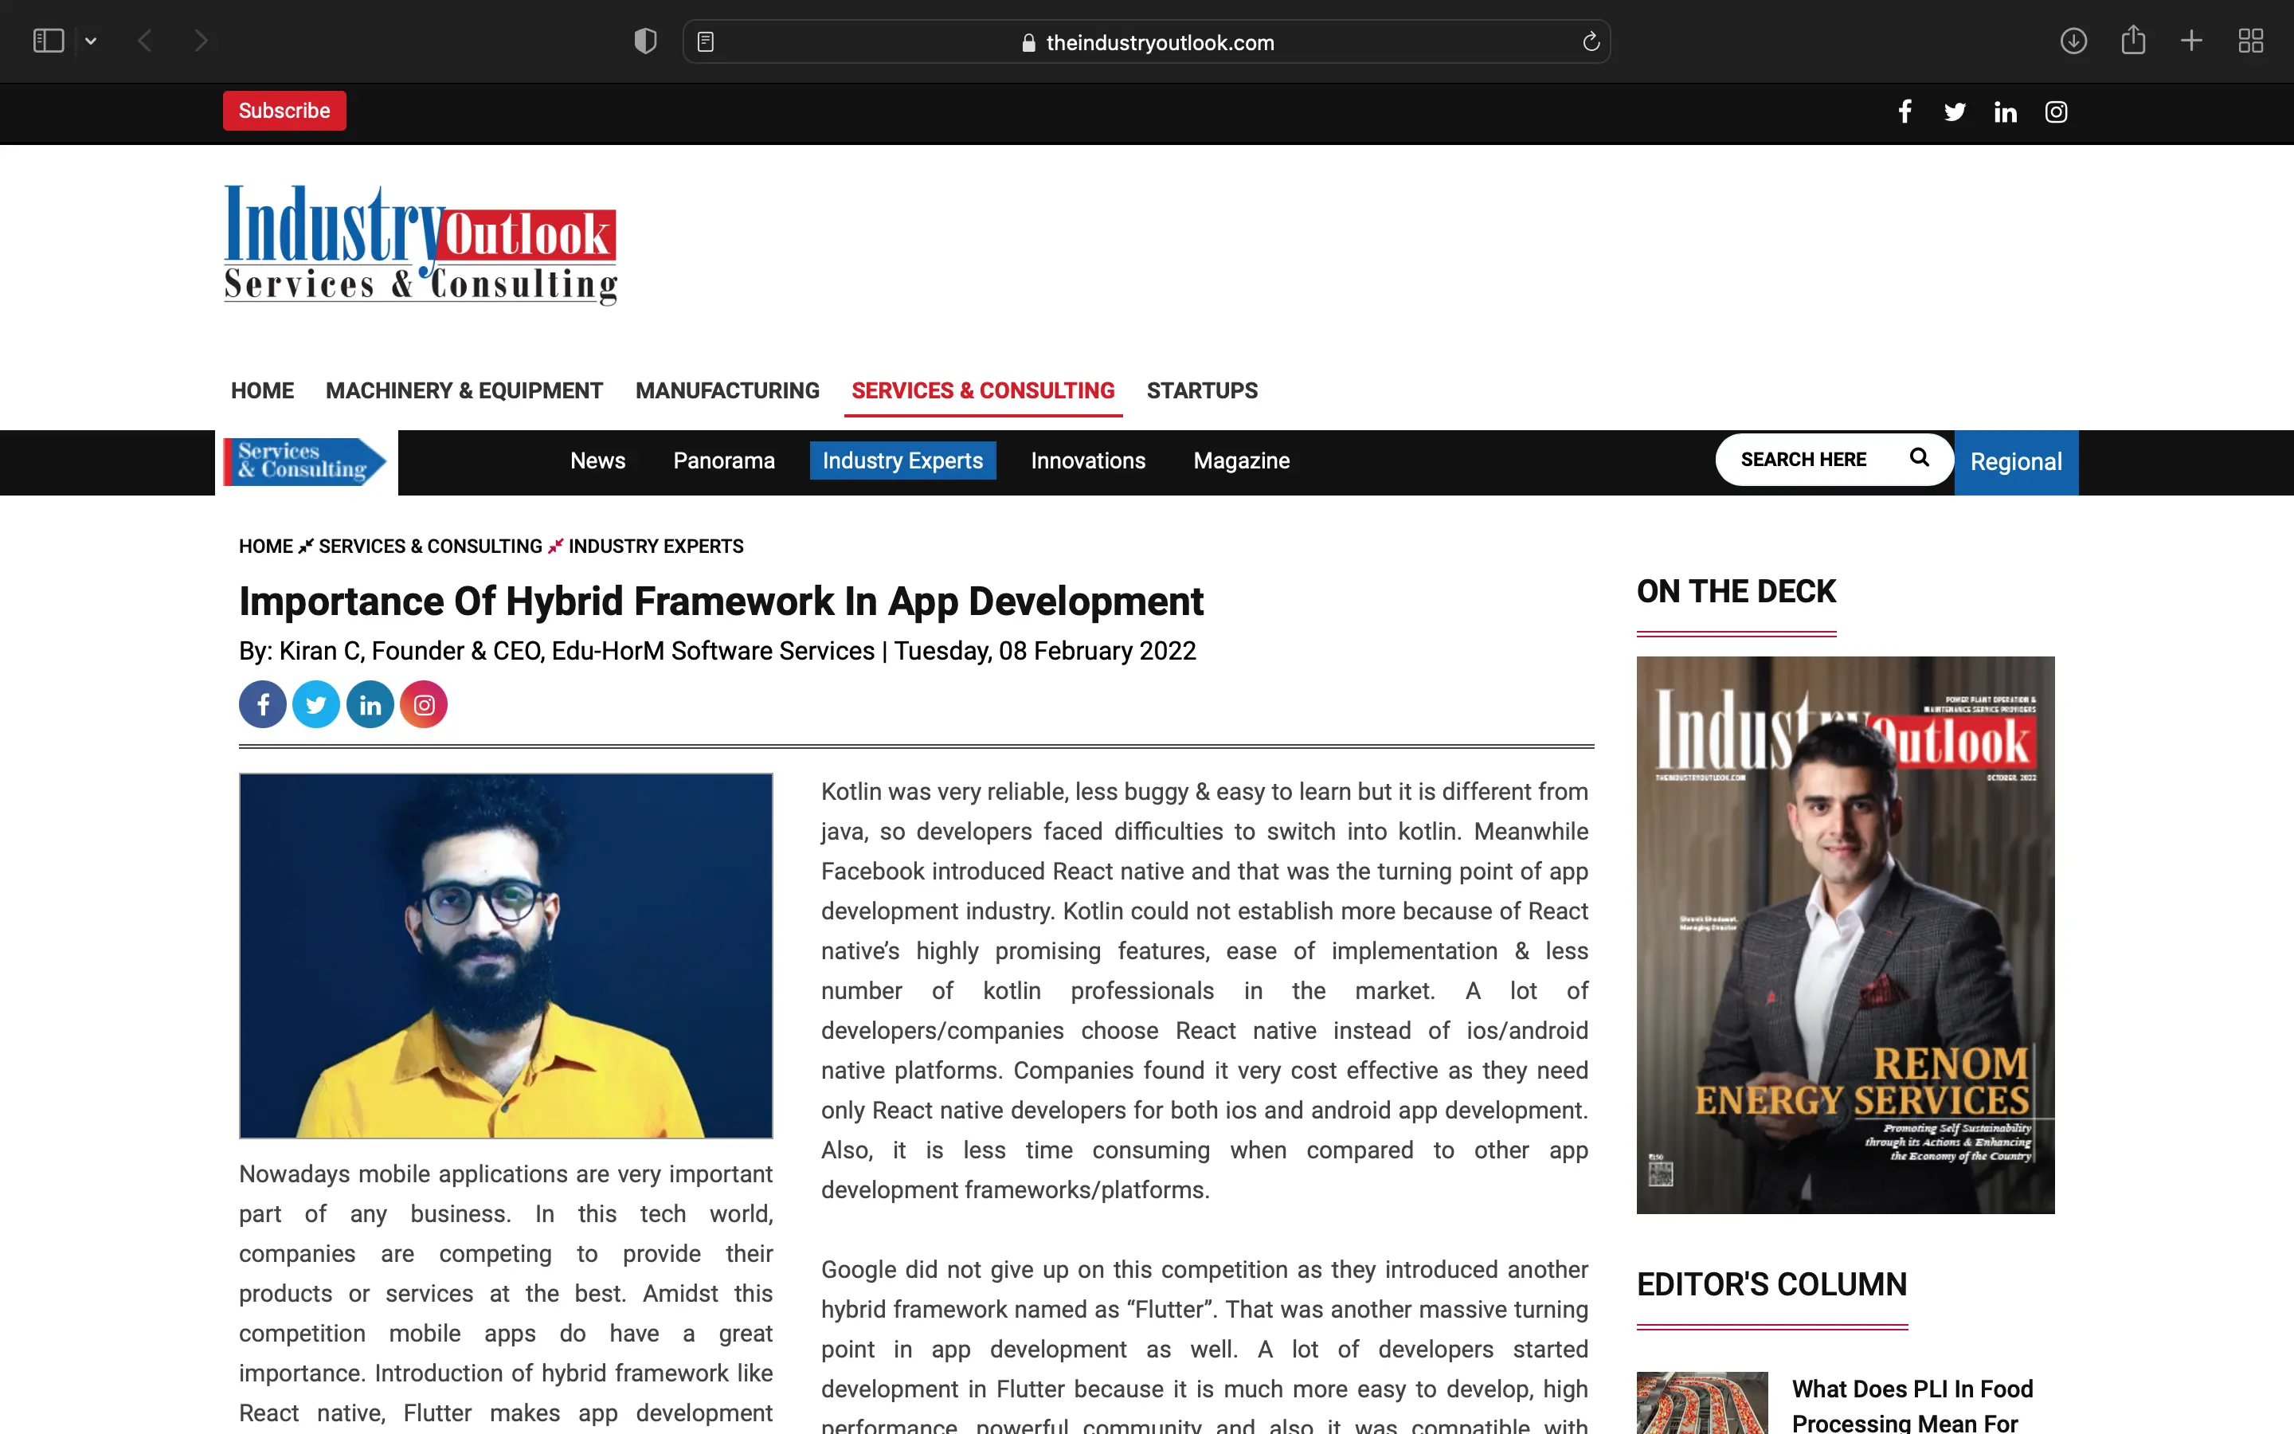Click the Safari reload page icon
The width and height of the screenshot is (2294, 1434).
point(1591,41)
